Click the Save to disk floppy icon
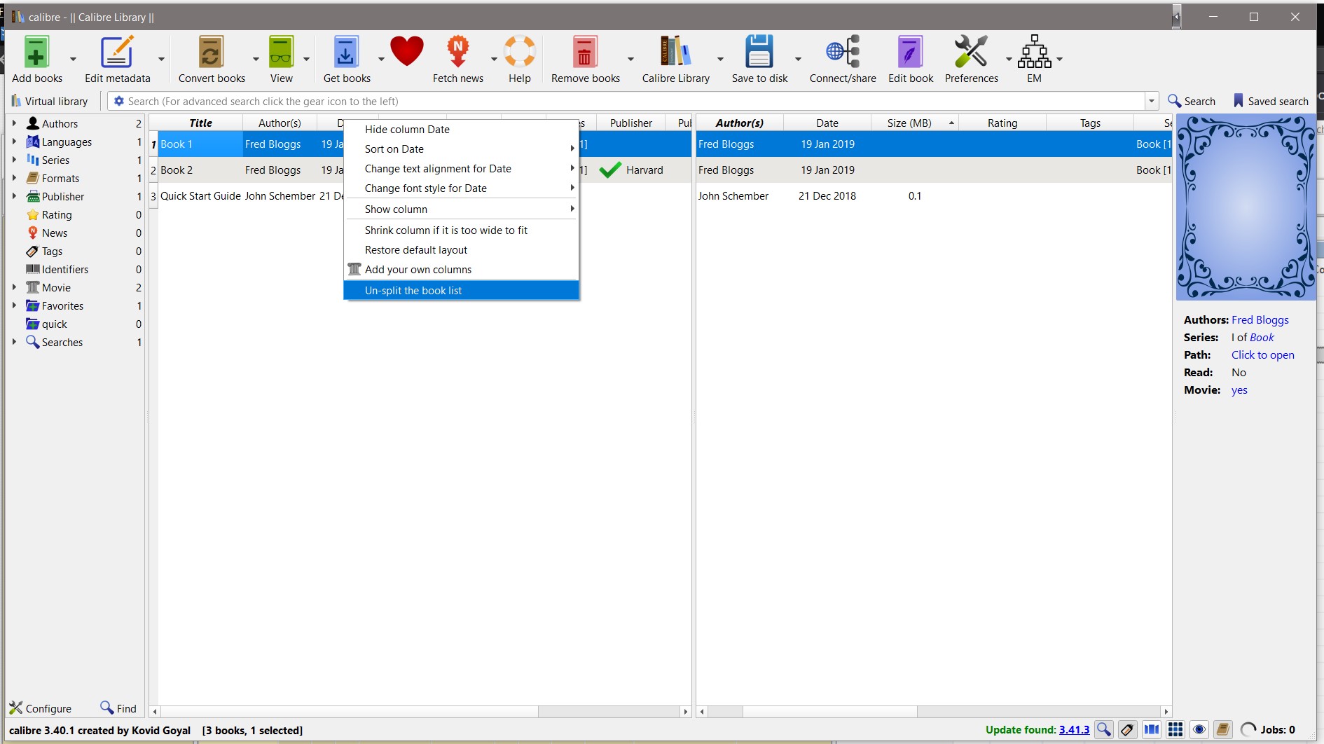The image size is (1324, 744). click(759, 53)
